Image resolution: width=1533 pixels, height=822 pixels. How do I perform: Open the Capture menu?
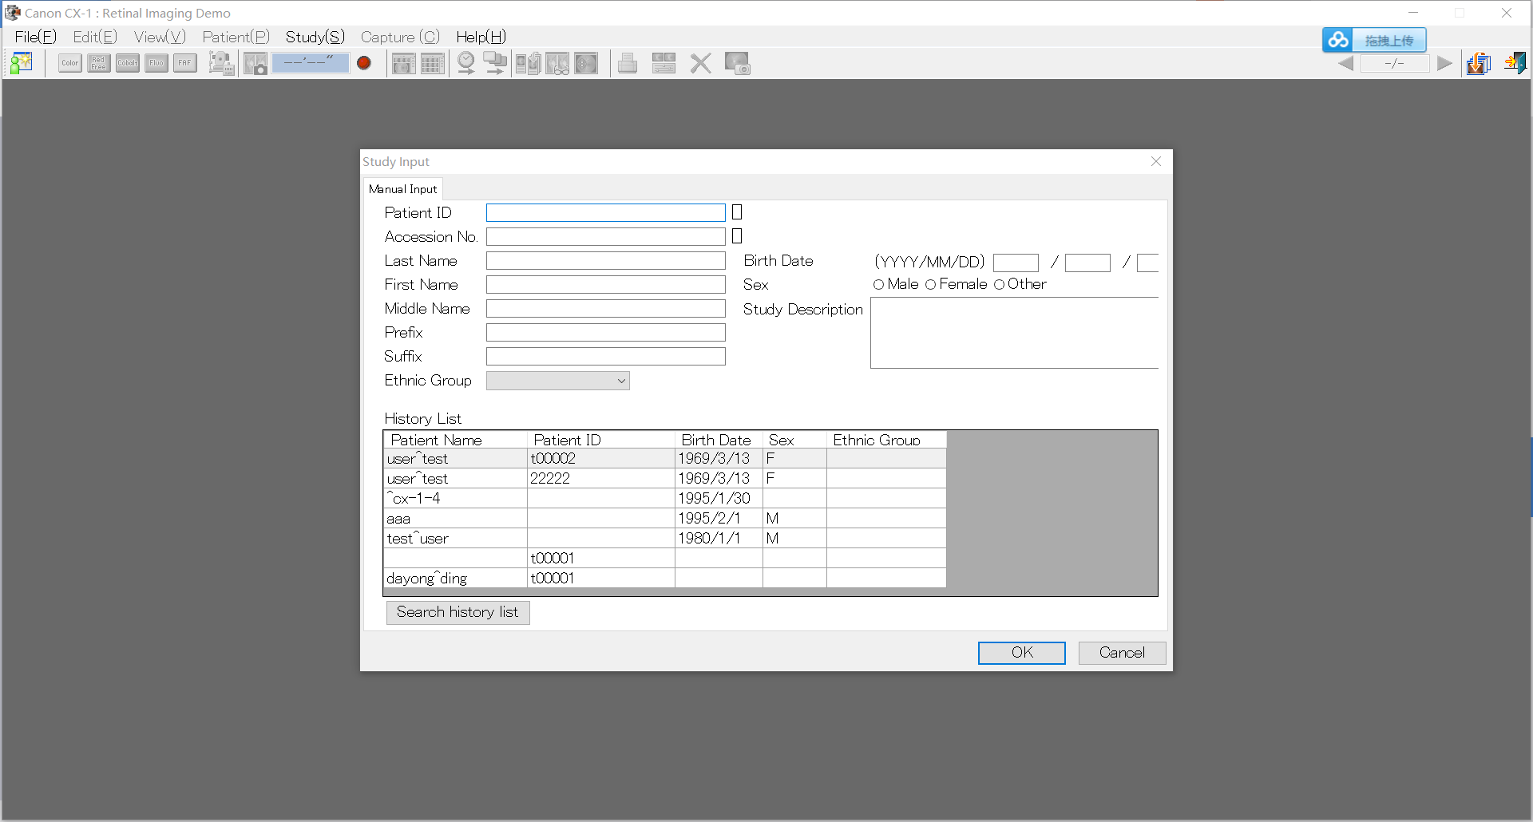click(x=400, y=37)
